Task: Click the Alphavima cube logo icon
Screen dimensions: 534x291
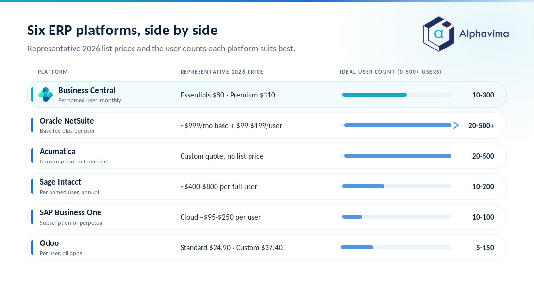Action: pyautogui.click(x=439, y=34)
